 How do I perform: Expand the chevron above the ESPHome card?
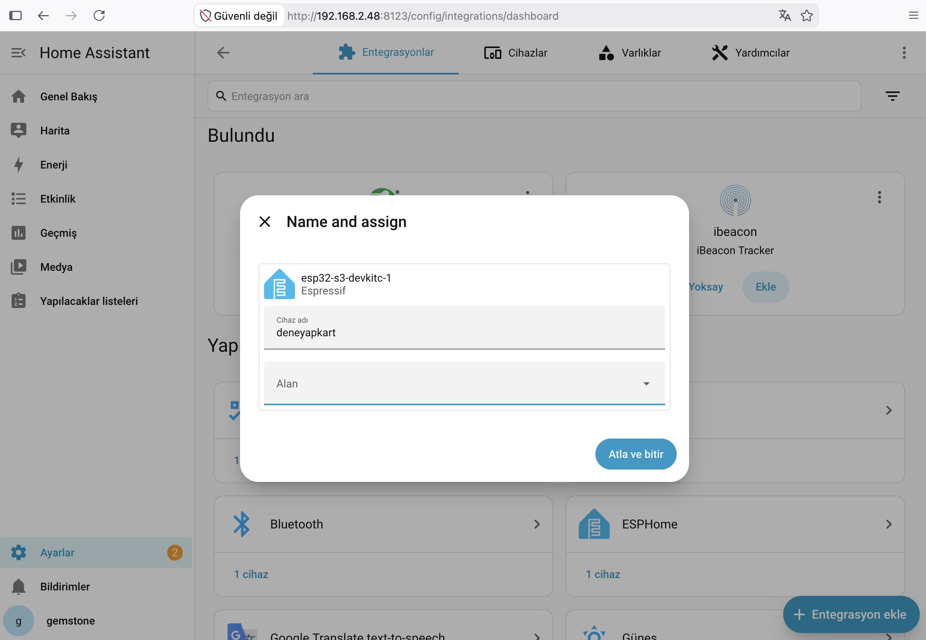pyautogui.click(x=889, y=410)
